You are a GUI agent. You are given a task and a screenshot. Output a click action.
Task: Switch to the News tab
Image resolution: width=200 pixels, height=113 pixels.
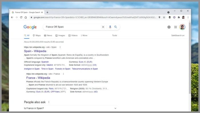[x=48, y=35]
